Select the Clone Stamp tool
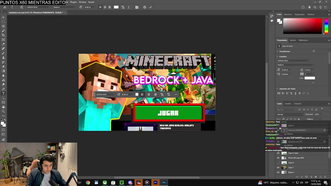Viewport: 331px width, 186px height. click(x=3, y=58)
